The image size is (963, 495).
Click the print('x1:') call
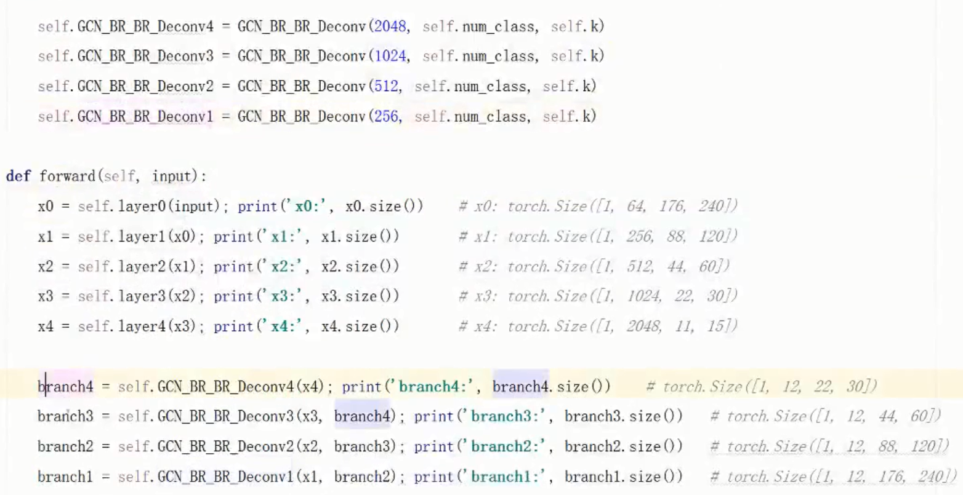[x=259, y=236]
